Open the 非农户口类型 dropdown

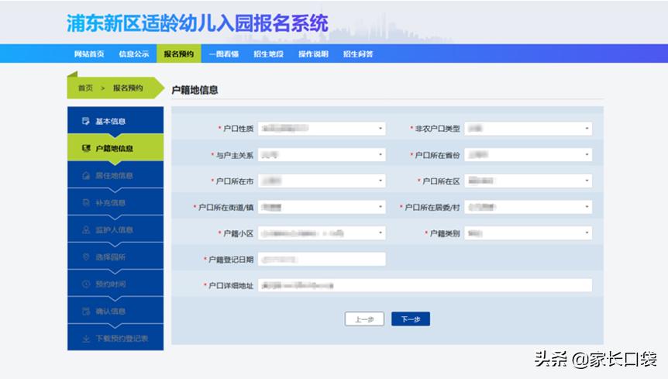pos(529,129)
